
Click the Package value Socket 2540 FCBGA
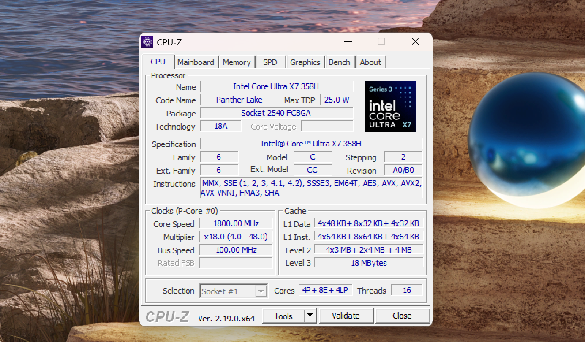(276, 113)
